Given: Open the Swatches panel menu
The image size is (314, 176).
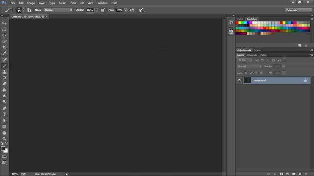Looking at the screenshot, I should coord(312,19).
